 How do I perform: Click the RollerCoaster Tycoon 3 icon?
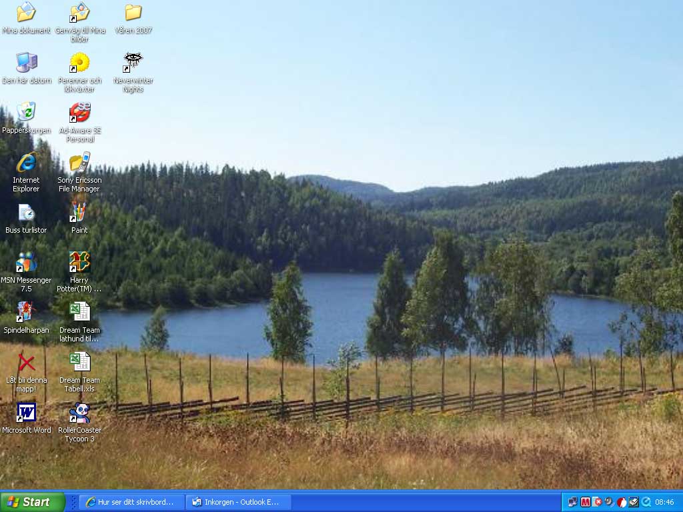[79, 412]
